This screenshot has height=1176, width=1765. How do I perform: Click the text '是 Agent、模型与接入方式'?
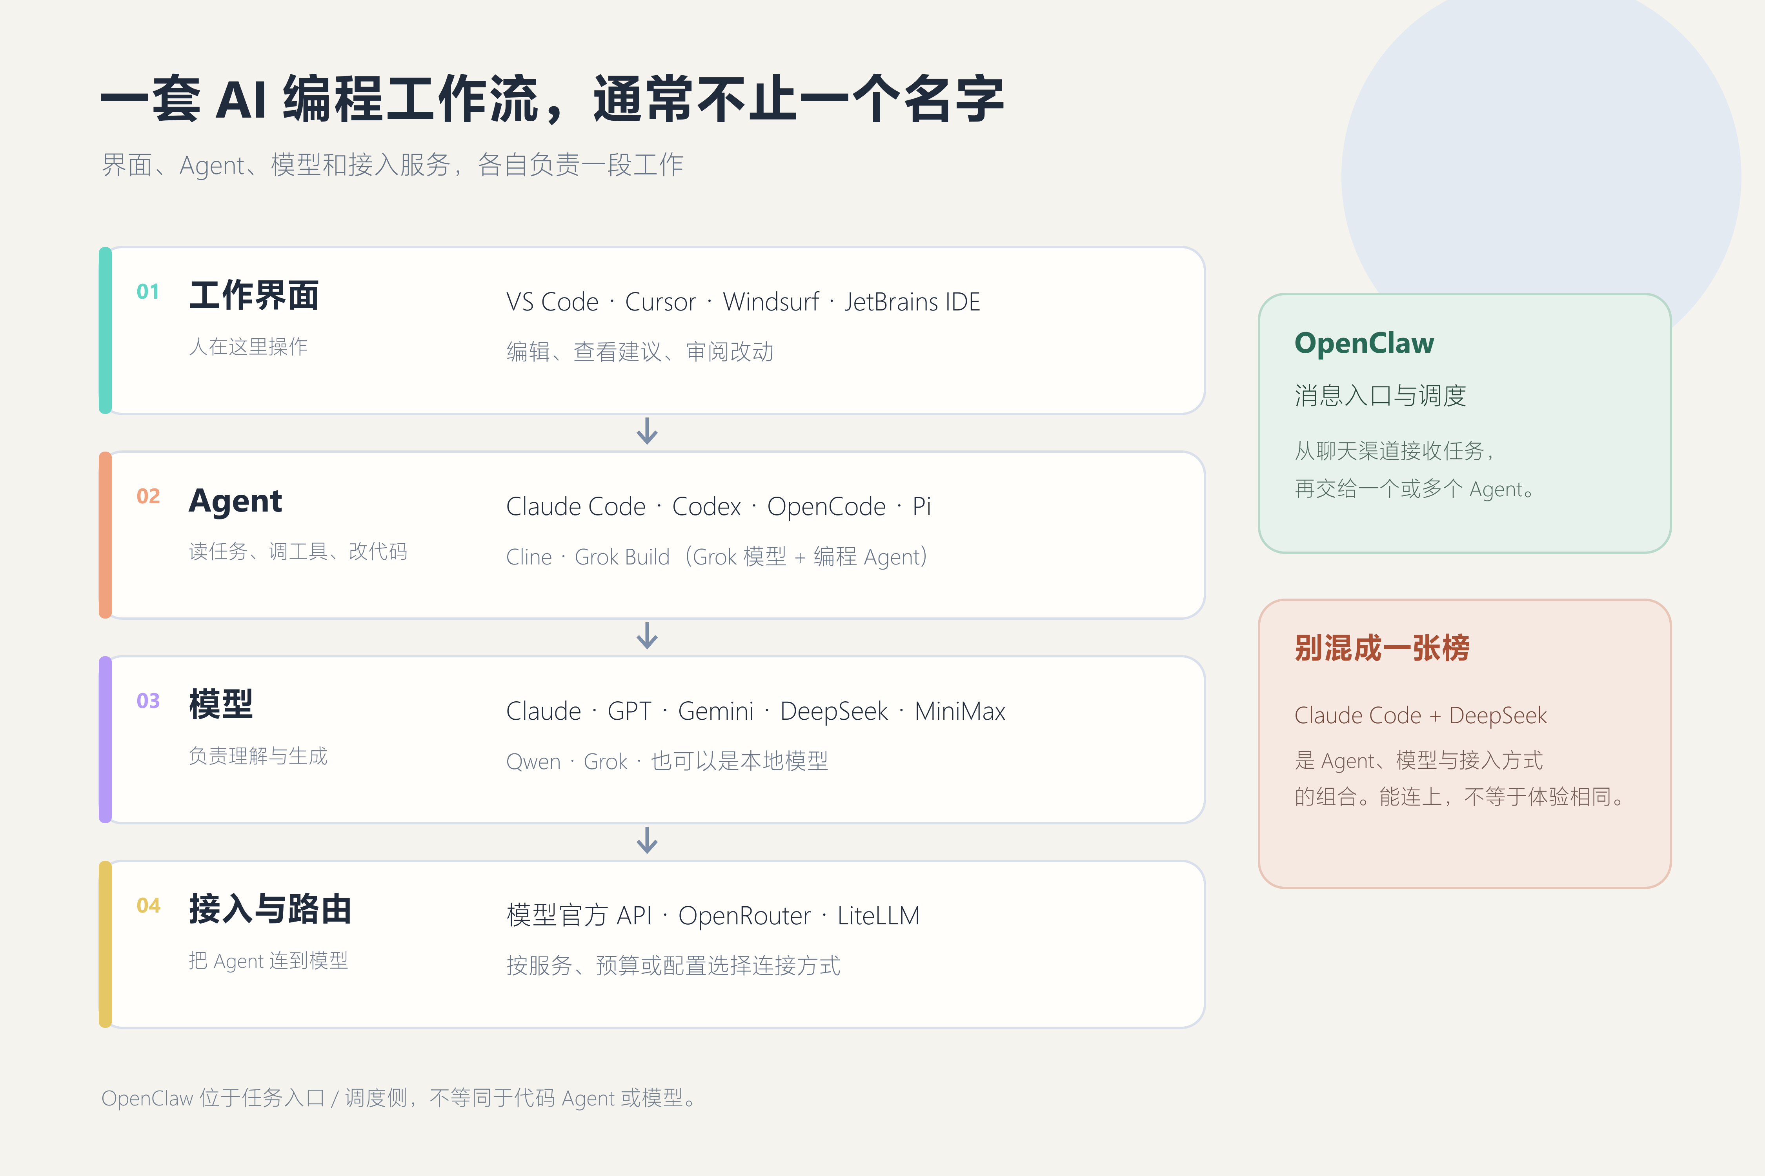(x=1418, y=760)
